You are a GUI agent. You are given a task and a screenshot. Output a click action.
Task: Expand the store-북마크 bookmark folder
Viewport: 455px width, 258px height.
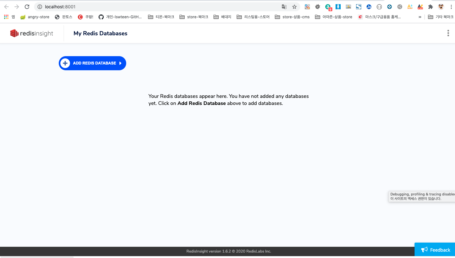(194, 17)
